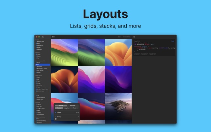Click the dark Big Sur wallpaper thumbnail
211x132 pixels.
[x=91, y=106]
